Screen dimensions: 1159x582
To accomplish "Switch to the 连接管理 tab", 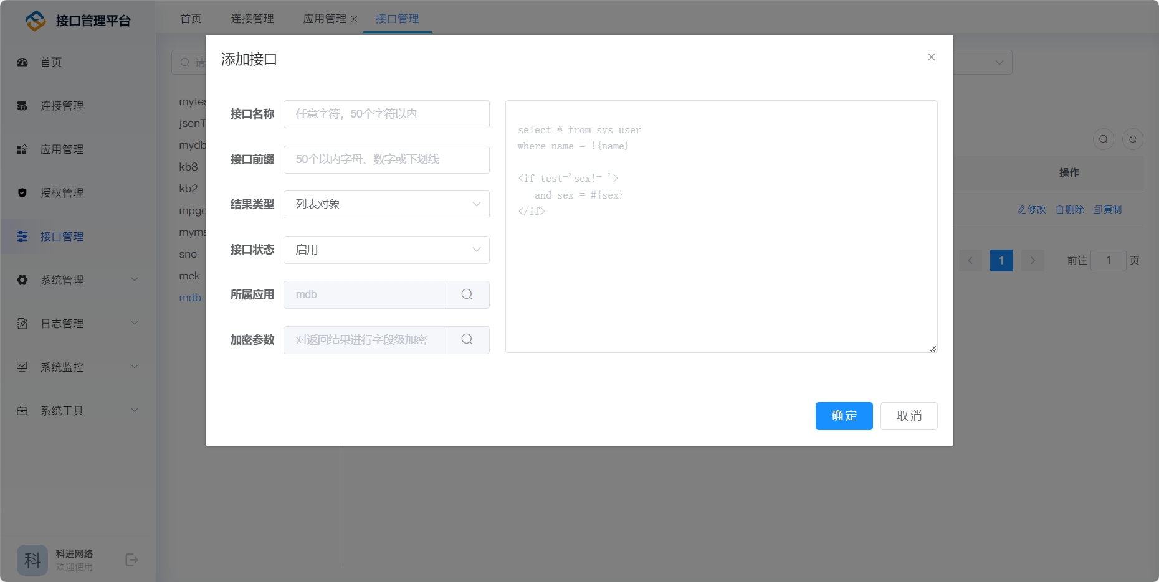I will [x=252, y=19].
